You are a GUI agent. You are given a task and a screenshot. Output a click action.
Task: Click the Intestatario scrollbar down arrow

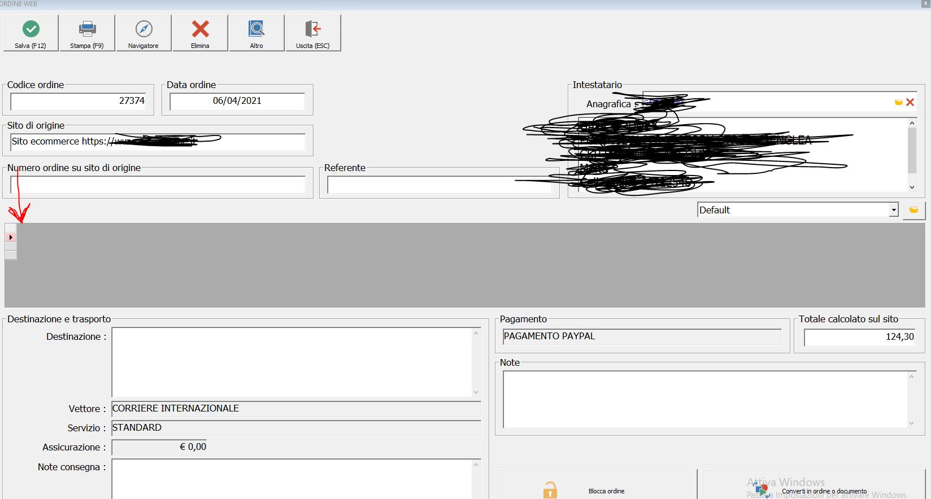click(x=912, y=187)
